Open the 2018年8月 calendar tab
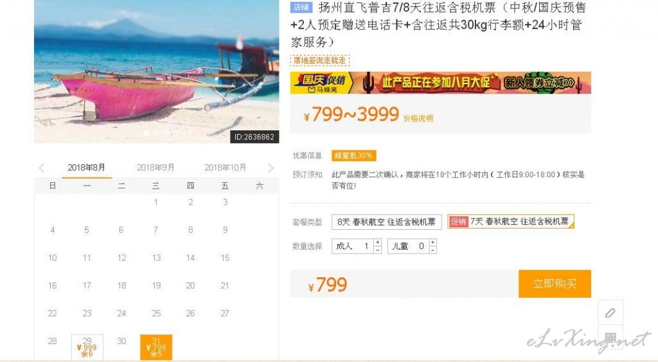The width and height of the screenshot is (658, 362). 87,168
